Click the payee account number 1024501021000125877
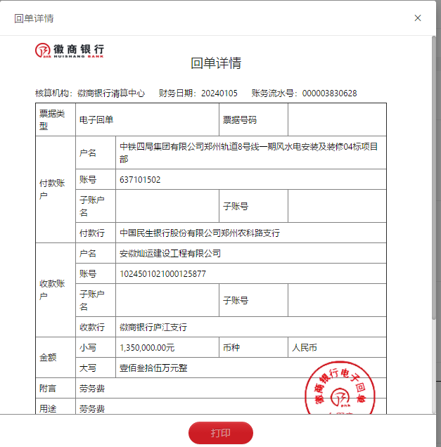 pos(162,274)
